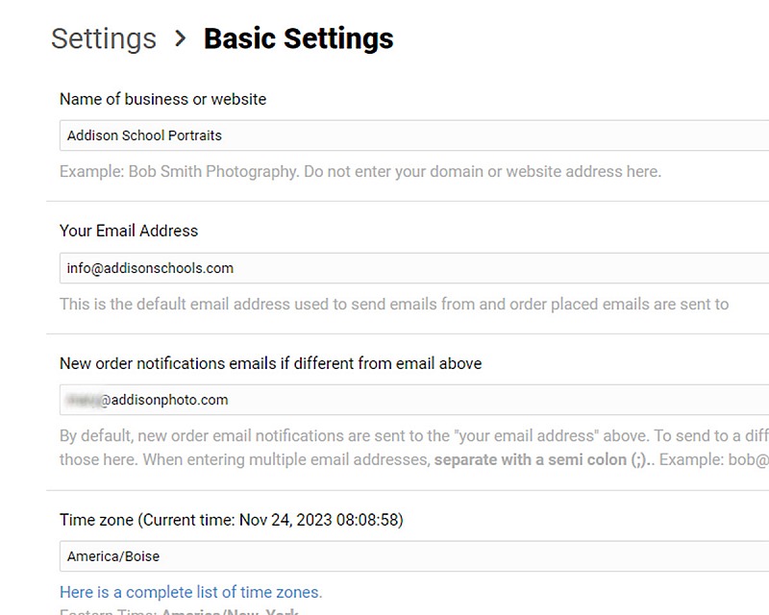769x615 pixels.
Task: Click on Addison School Portraits text
Action: pos(144,135)
